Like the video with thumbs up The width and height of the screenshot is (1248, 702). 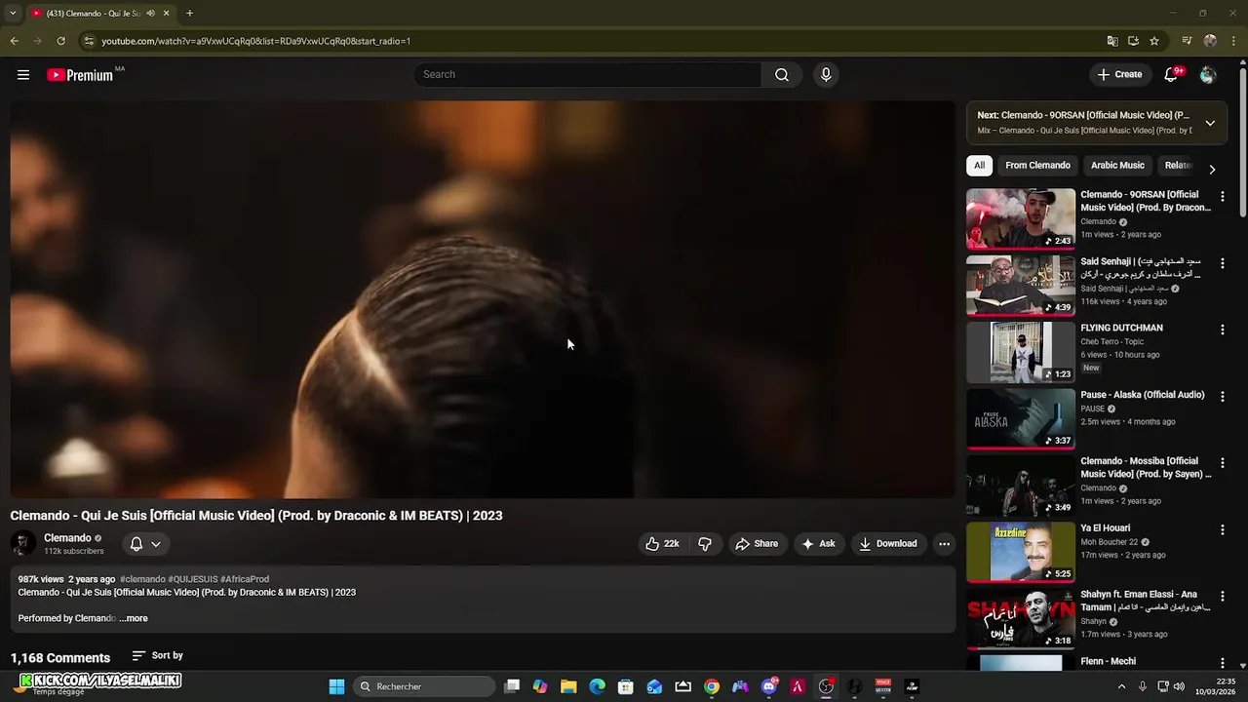(662, 544)
